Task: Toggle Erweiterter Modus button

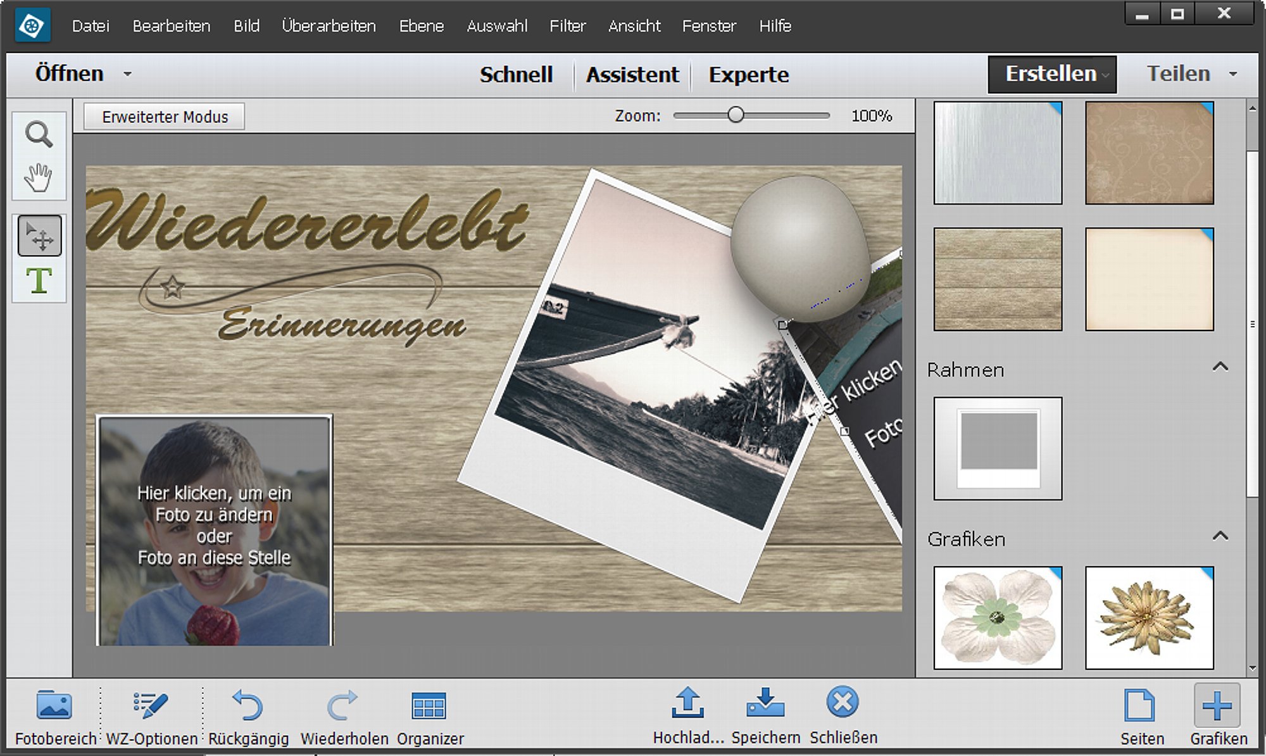Action: [164, 117]
